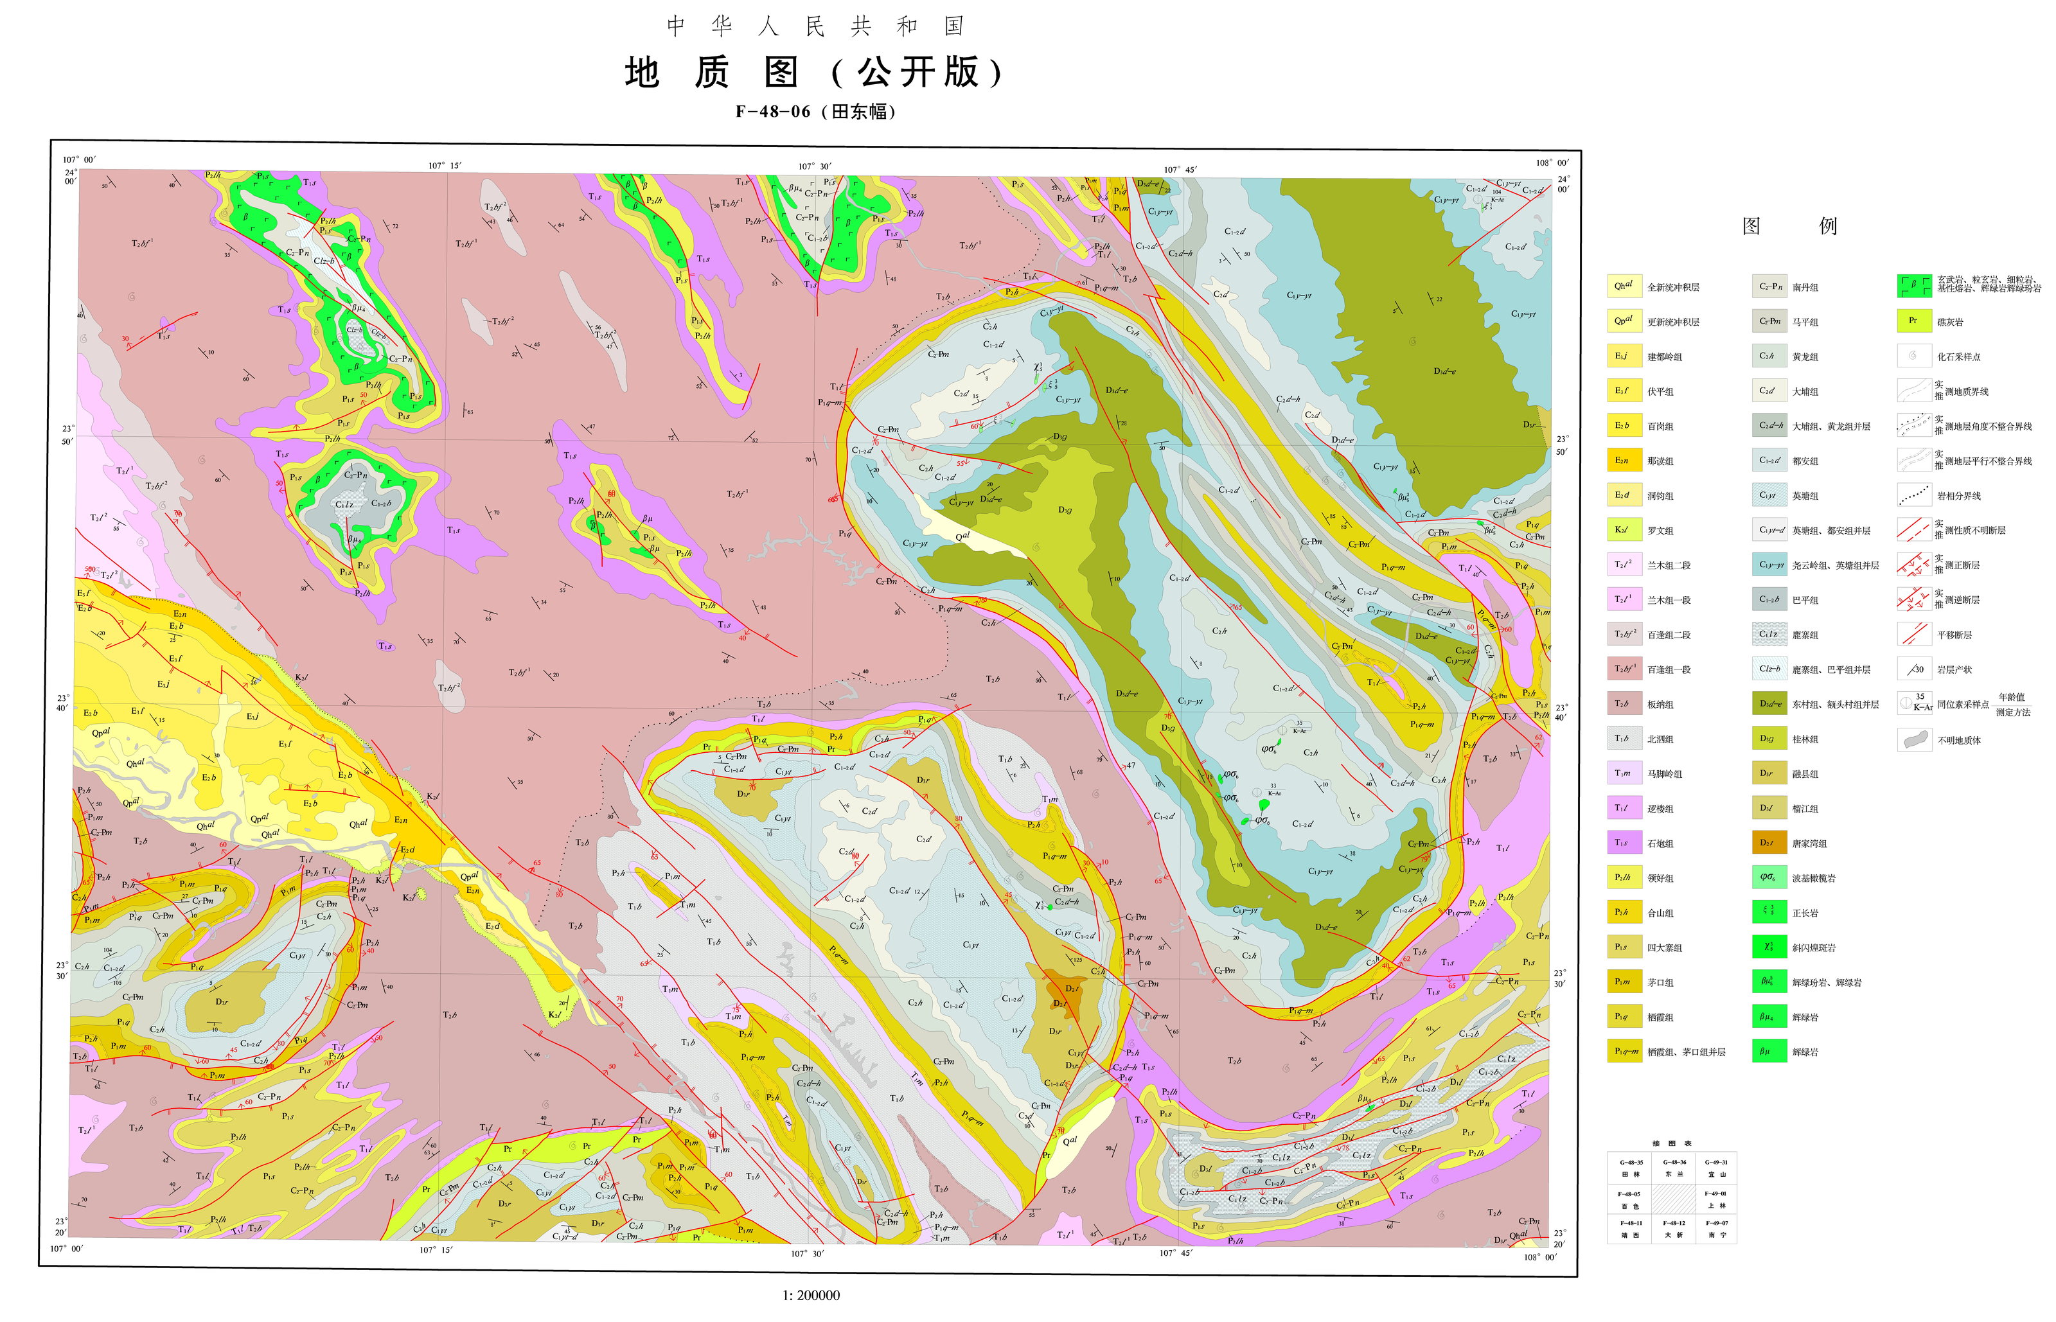Click the legend heading 图例
The image size is (2056, 1322).
pos(1790,225)
